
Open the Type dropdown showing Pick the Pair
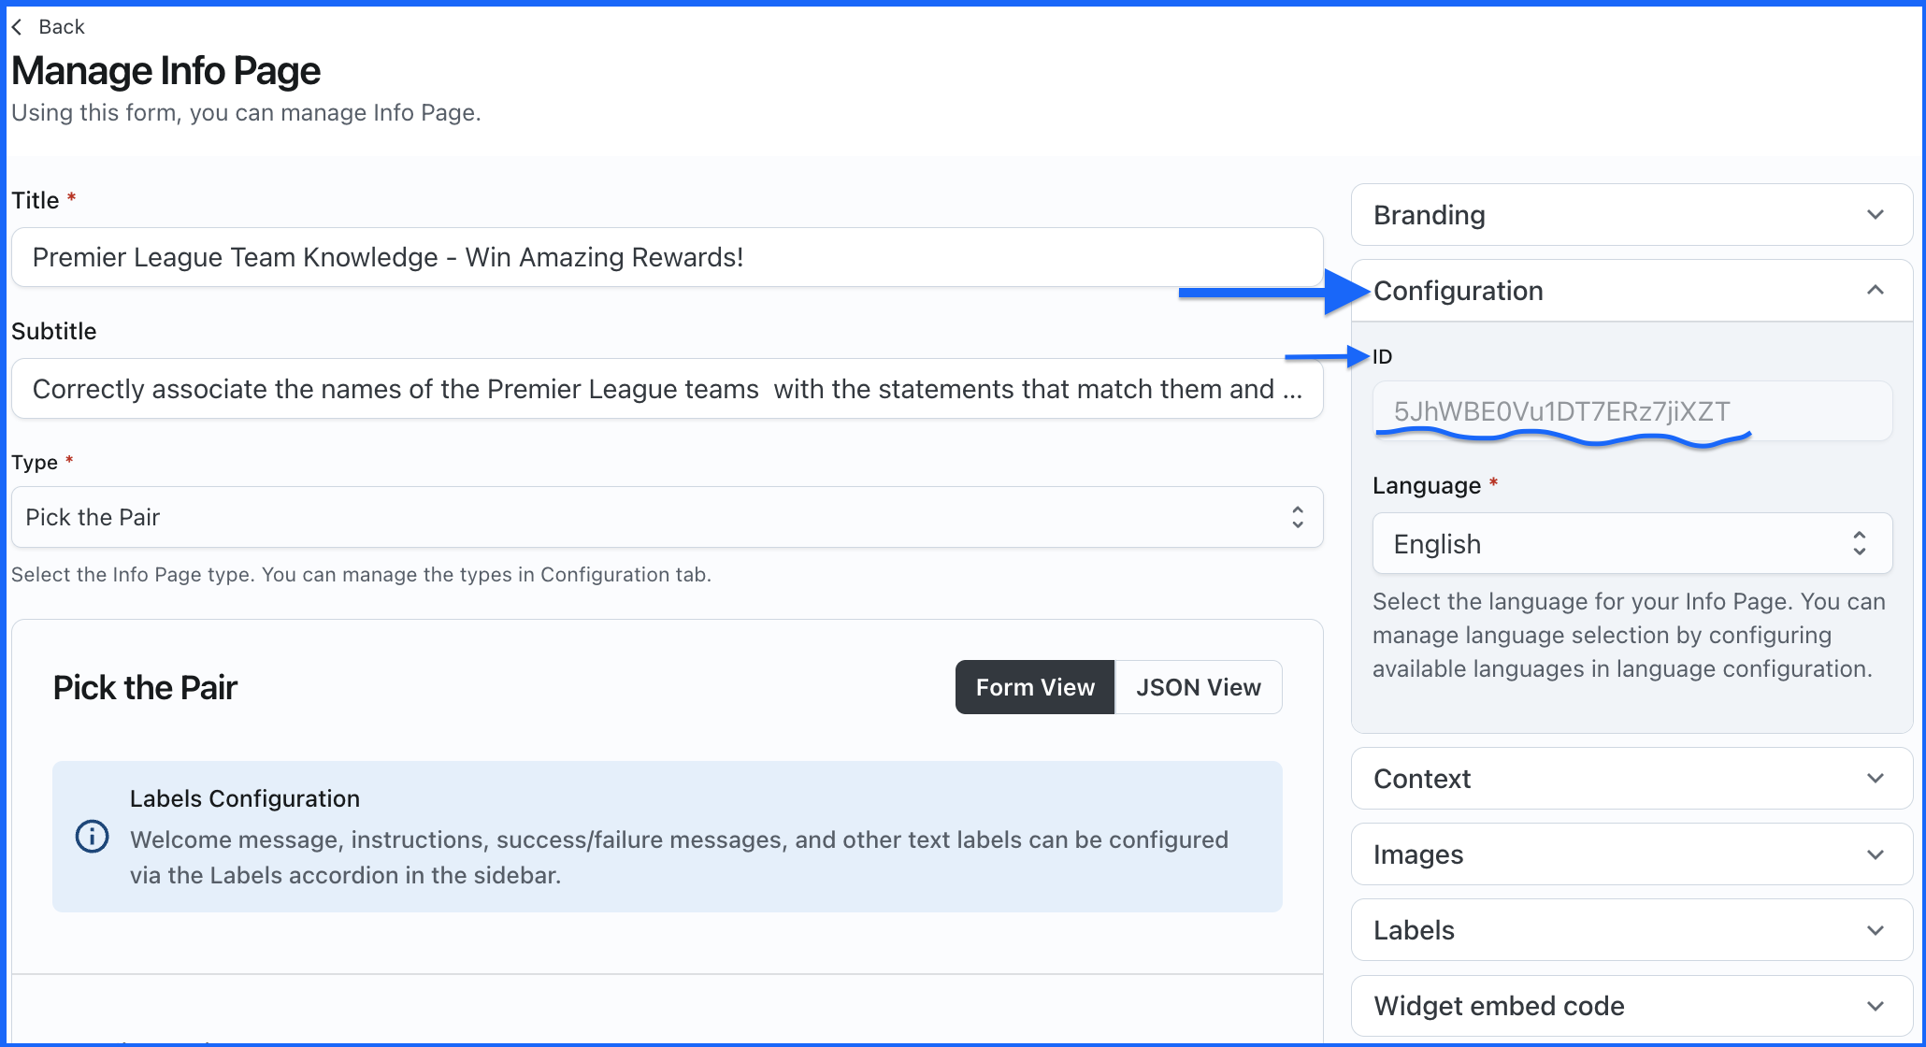pos(667,517)
